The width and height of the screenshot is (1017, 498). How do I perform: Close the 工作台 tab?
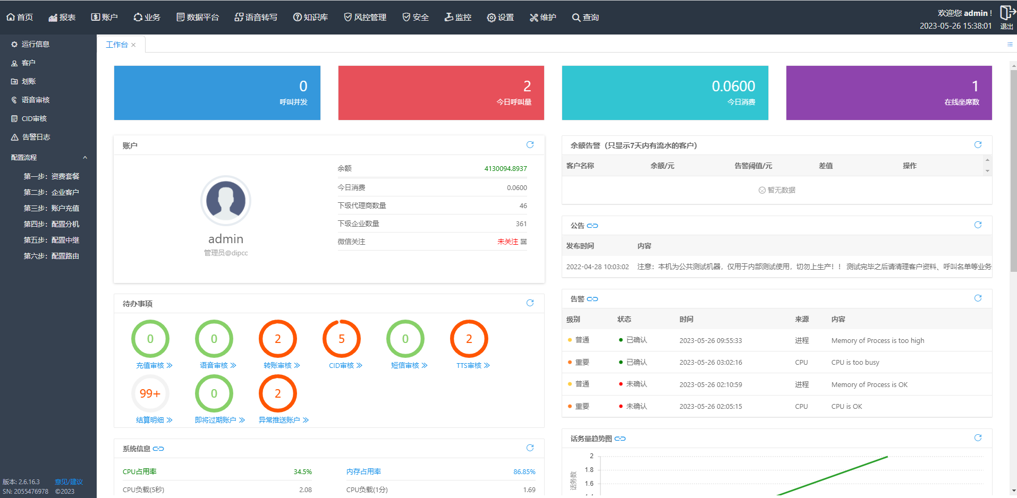(133, 45)
